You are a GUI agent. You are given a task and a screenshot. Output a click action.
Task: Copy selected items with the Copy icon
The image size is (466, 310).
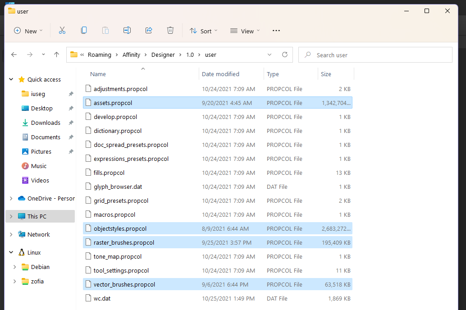coord(83,30)
